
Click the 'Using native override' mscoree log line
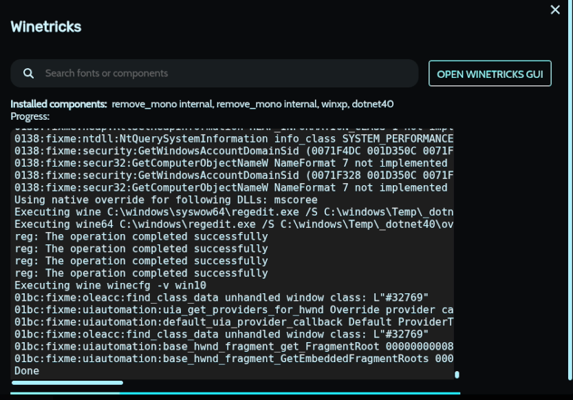[x=151, y=200]
